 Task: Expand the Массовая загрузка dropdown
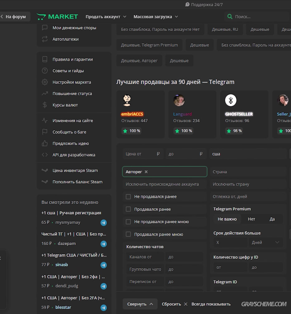156,17
